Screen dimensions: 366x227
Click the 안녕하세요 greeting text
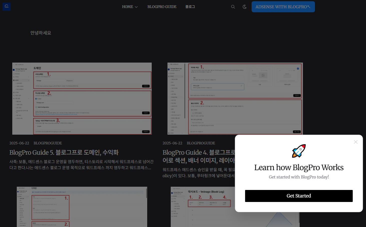(41, 33)
